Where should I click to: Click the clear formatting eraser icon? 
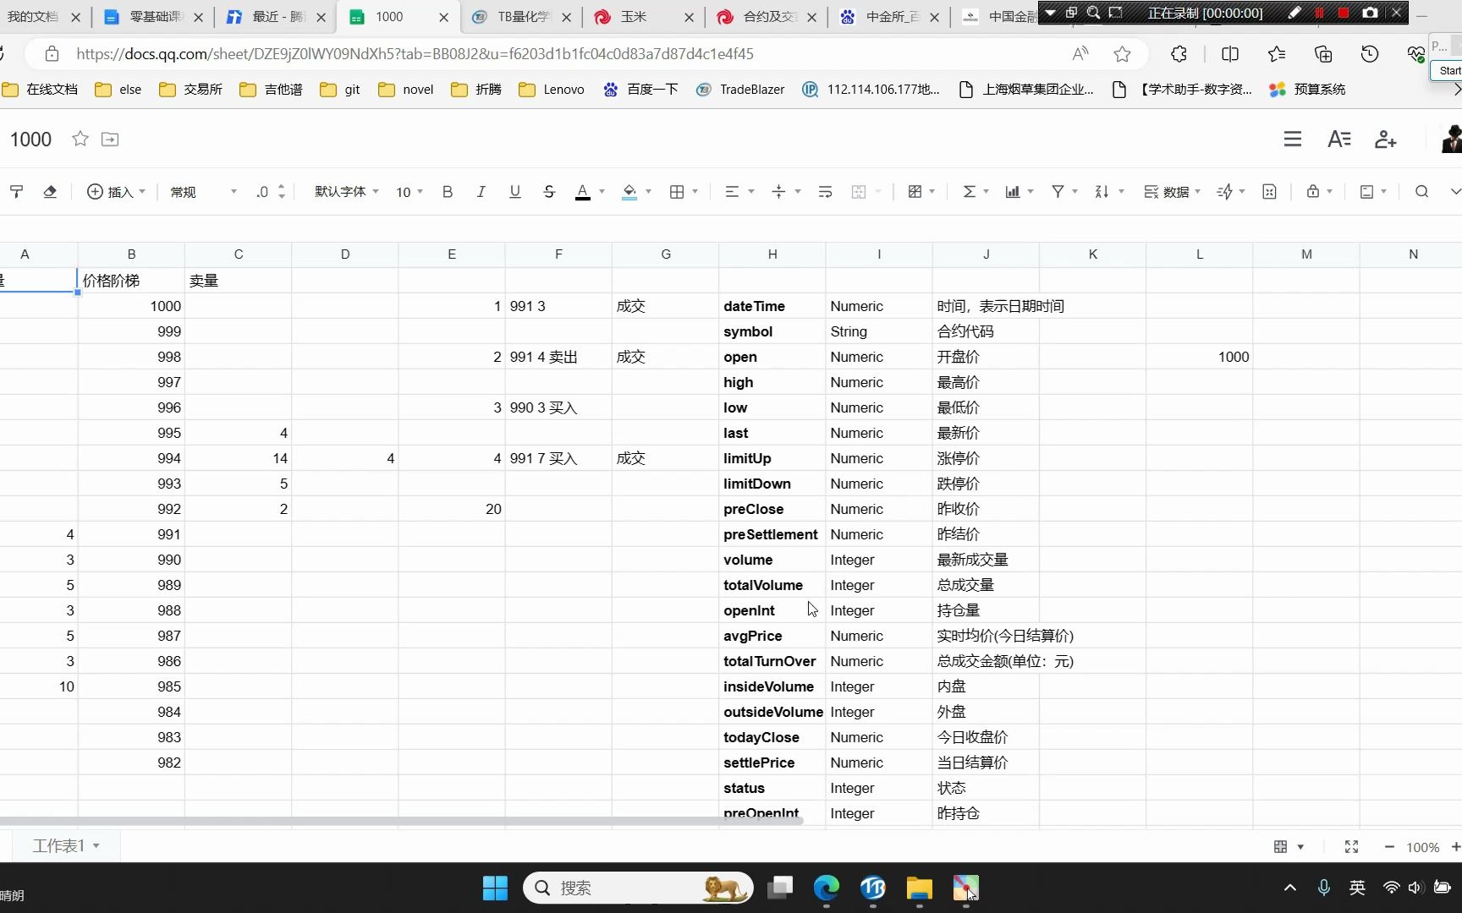pos(50,192)
